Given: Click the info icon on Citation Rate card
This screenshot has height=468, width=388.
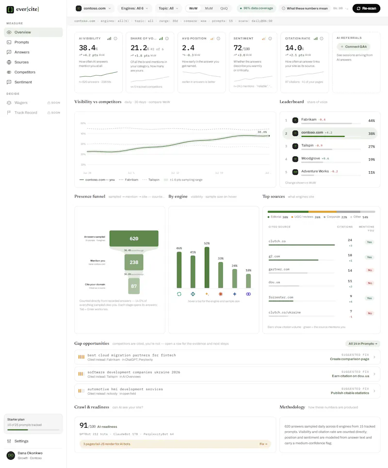Looking at the screenshot, I should (x=322, y=38).
